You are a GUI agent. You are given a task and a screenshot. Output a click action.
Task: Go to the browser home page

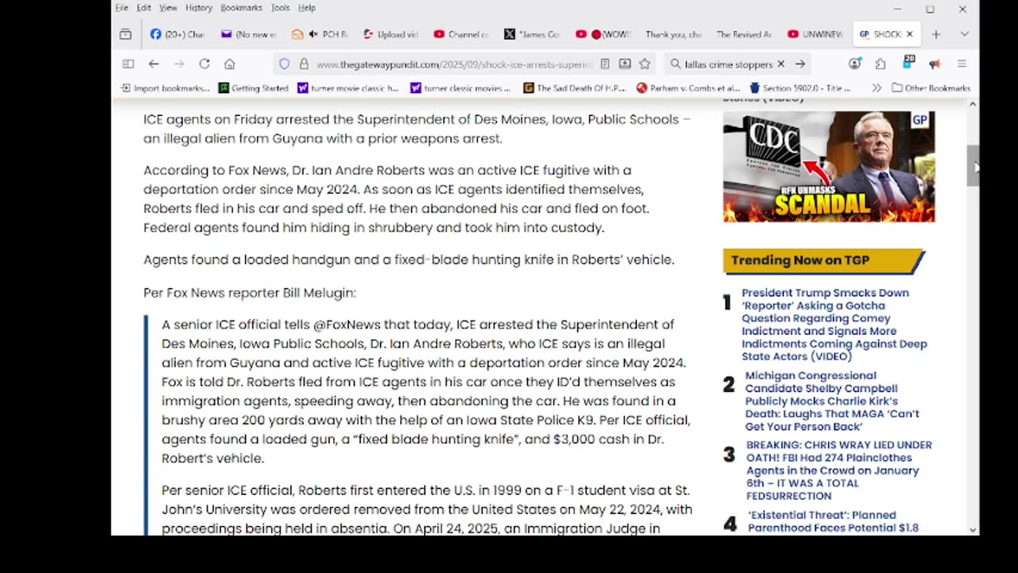click(x=229, y=64)
